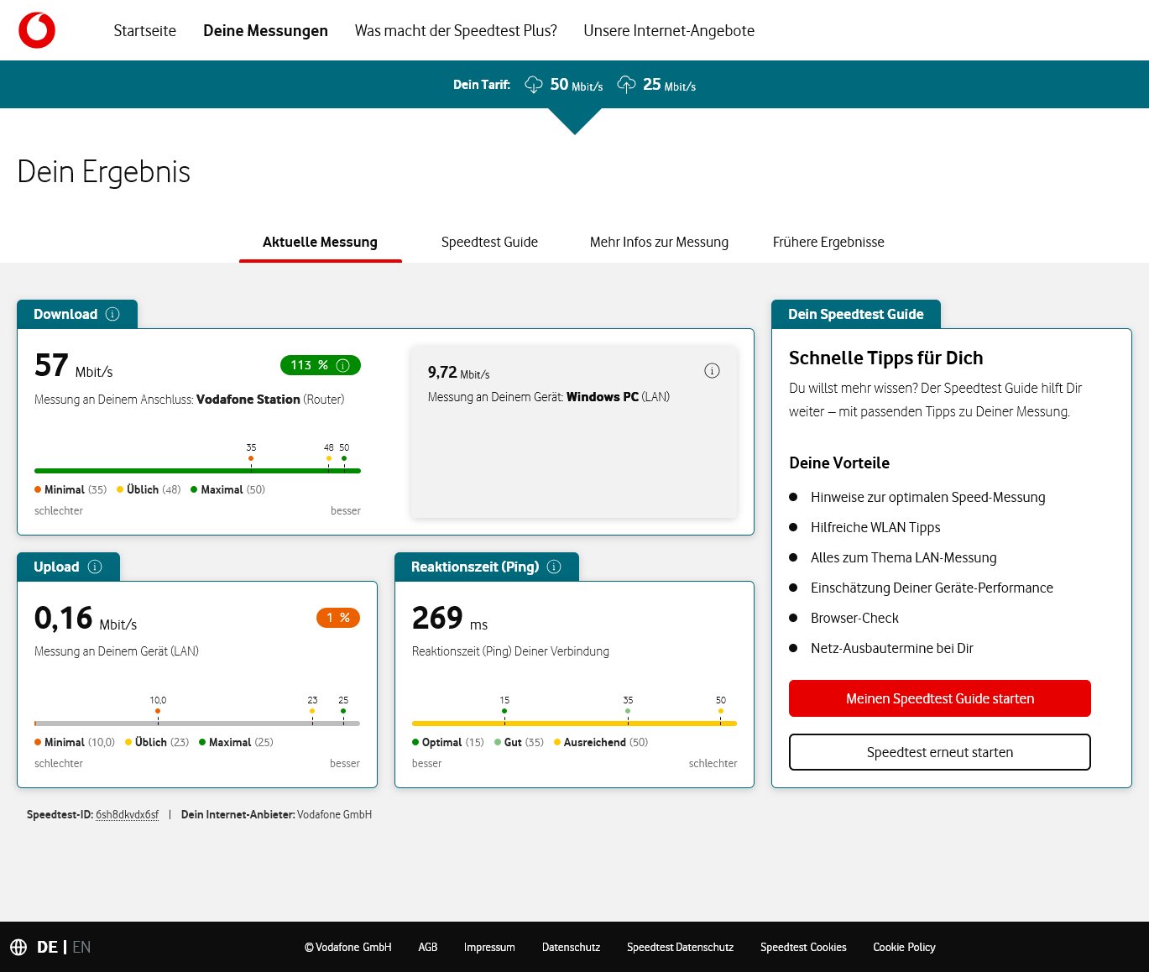Click the Dein Ergebnis heading
Screen dimensions: 1149x972
104,172
